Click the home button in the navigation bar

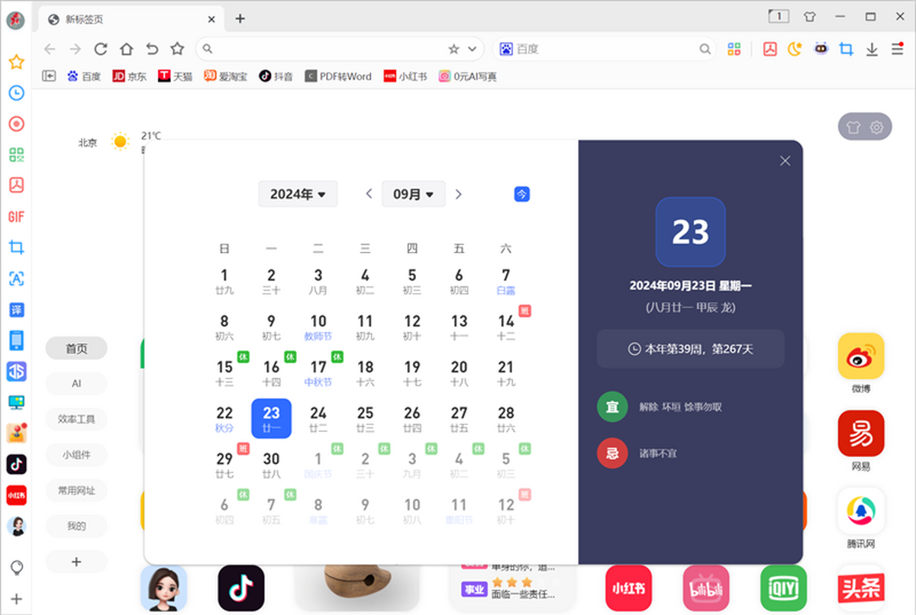click(x=126, y=50)
